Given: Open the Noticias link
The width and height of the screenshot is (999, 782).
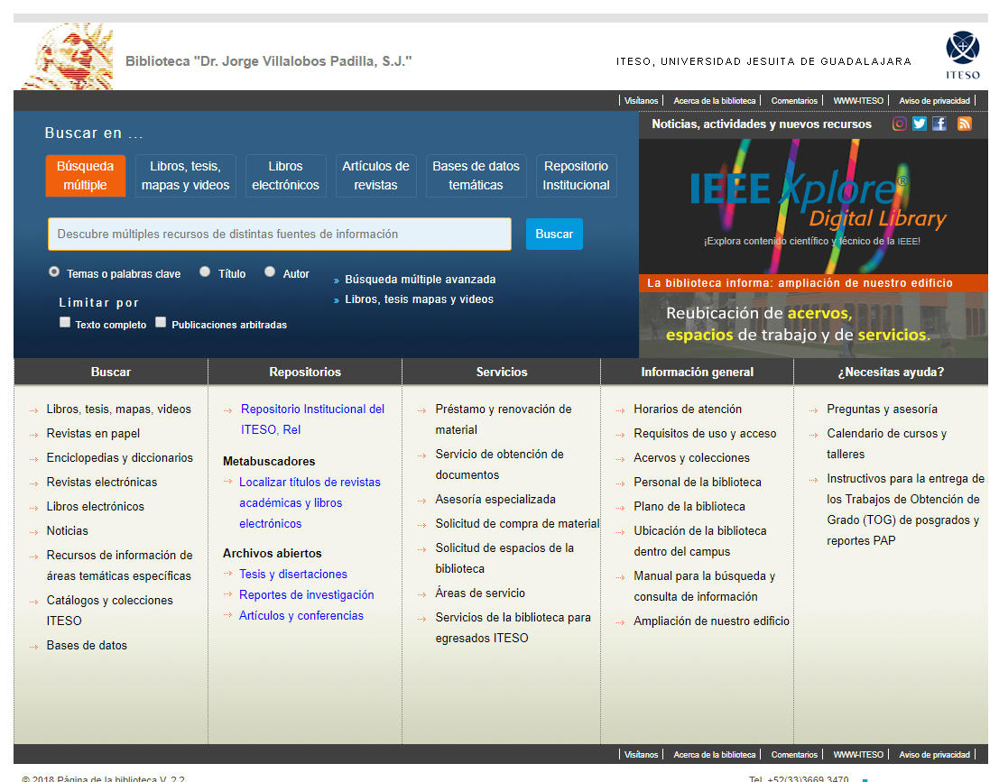Looking at the screenshot, I should point(68,530).
